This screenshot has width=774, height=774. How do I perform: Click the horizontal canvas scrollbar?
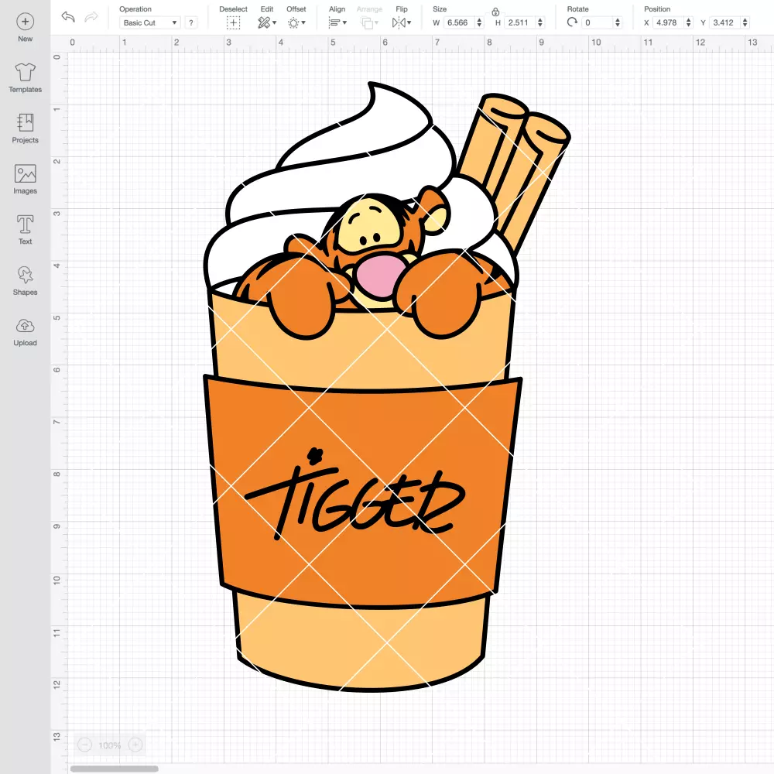coord(114,769)
